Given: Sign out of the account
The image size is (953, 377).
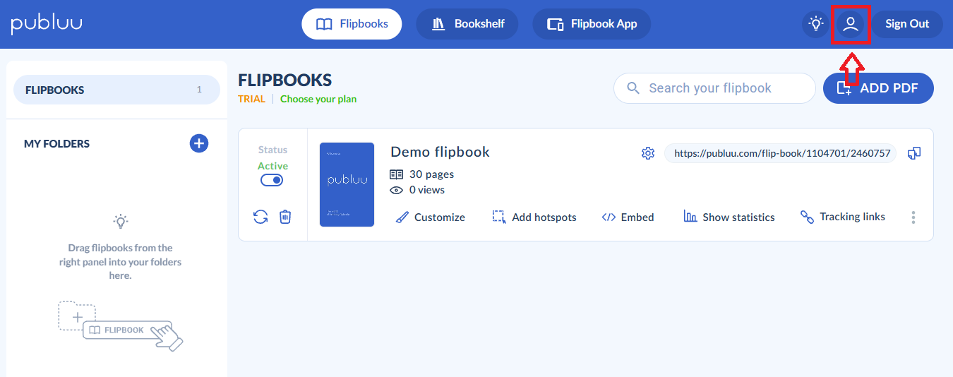Looking at the screenshot, I should point(907,24).
